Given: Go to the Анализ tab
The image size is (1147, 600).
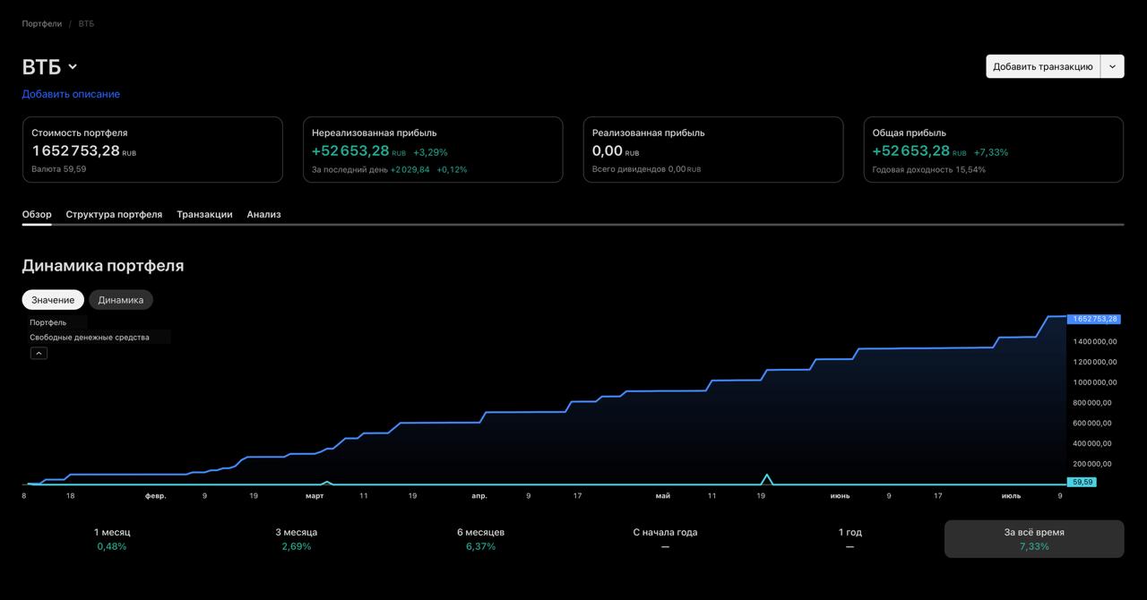Looking at the screenshot, I should click(263, 214).
